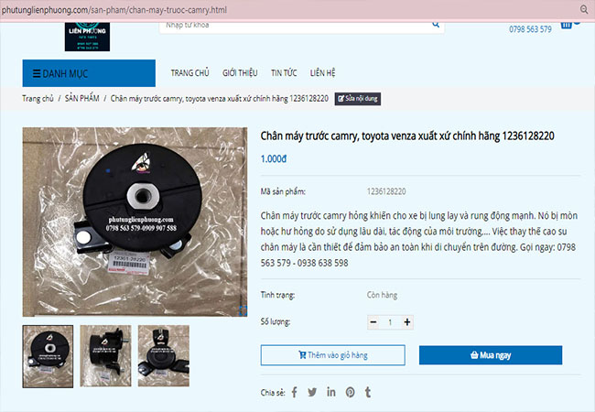Click the search magnifier icon in address bar
The image size is (595, 412).
pyautogui.click(x=584, y=8)
